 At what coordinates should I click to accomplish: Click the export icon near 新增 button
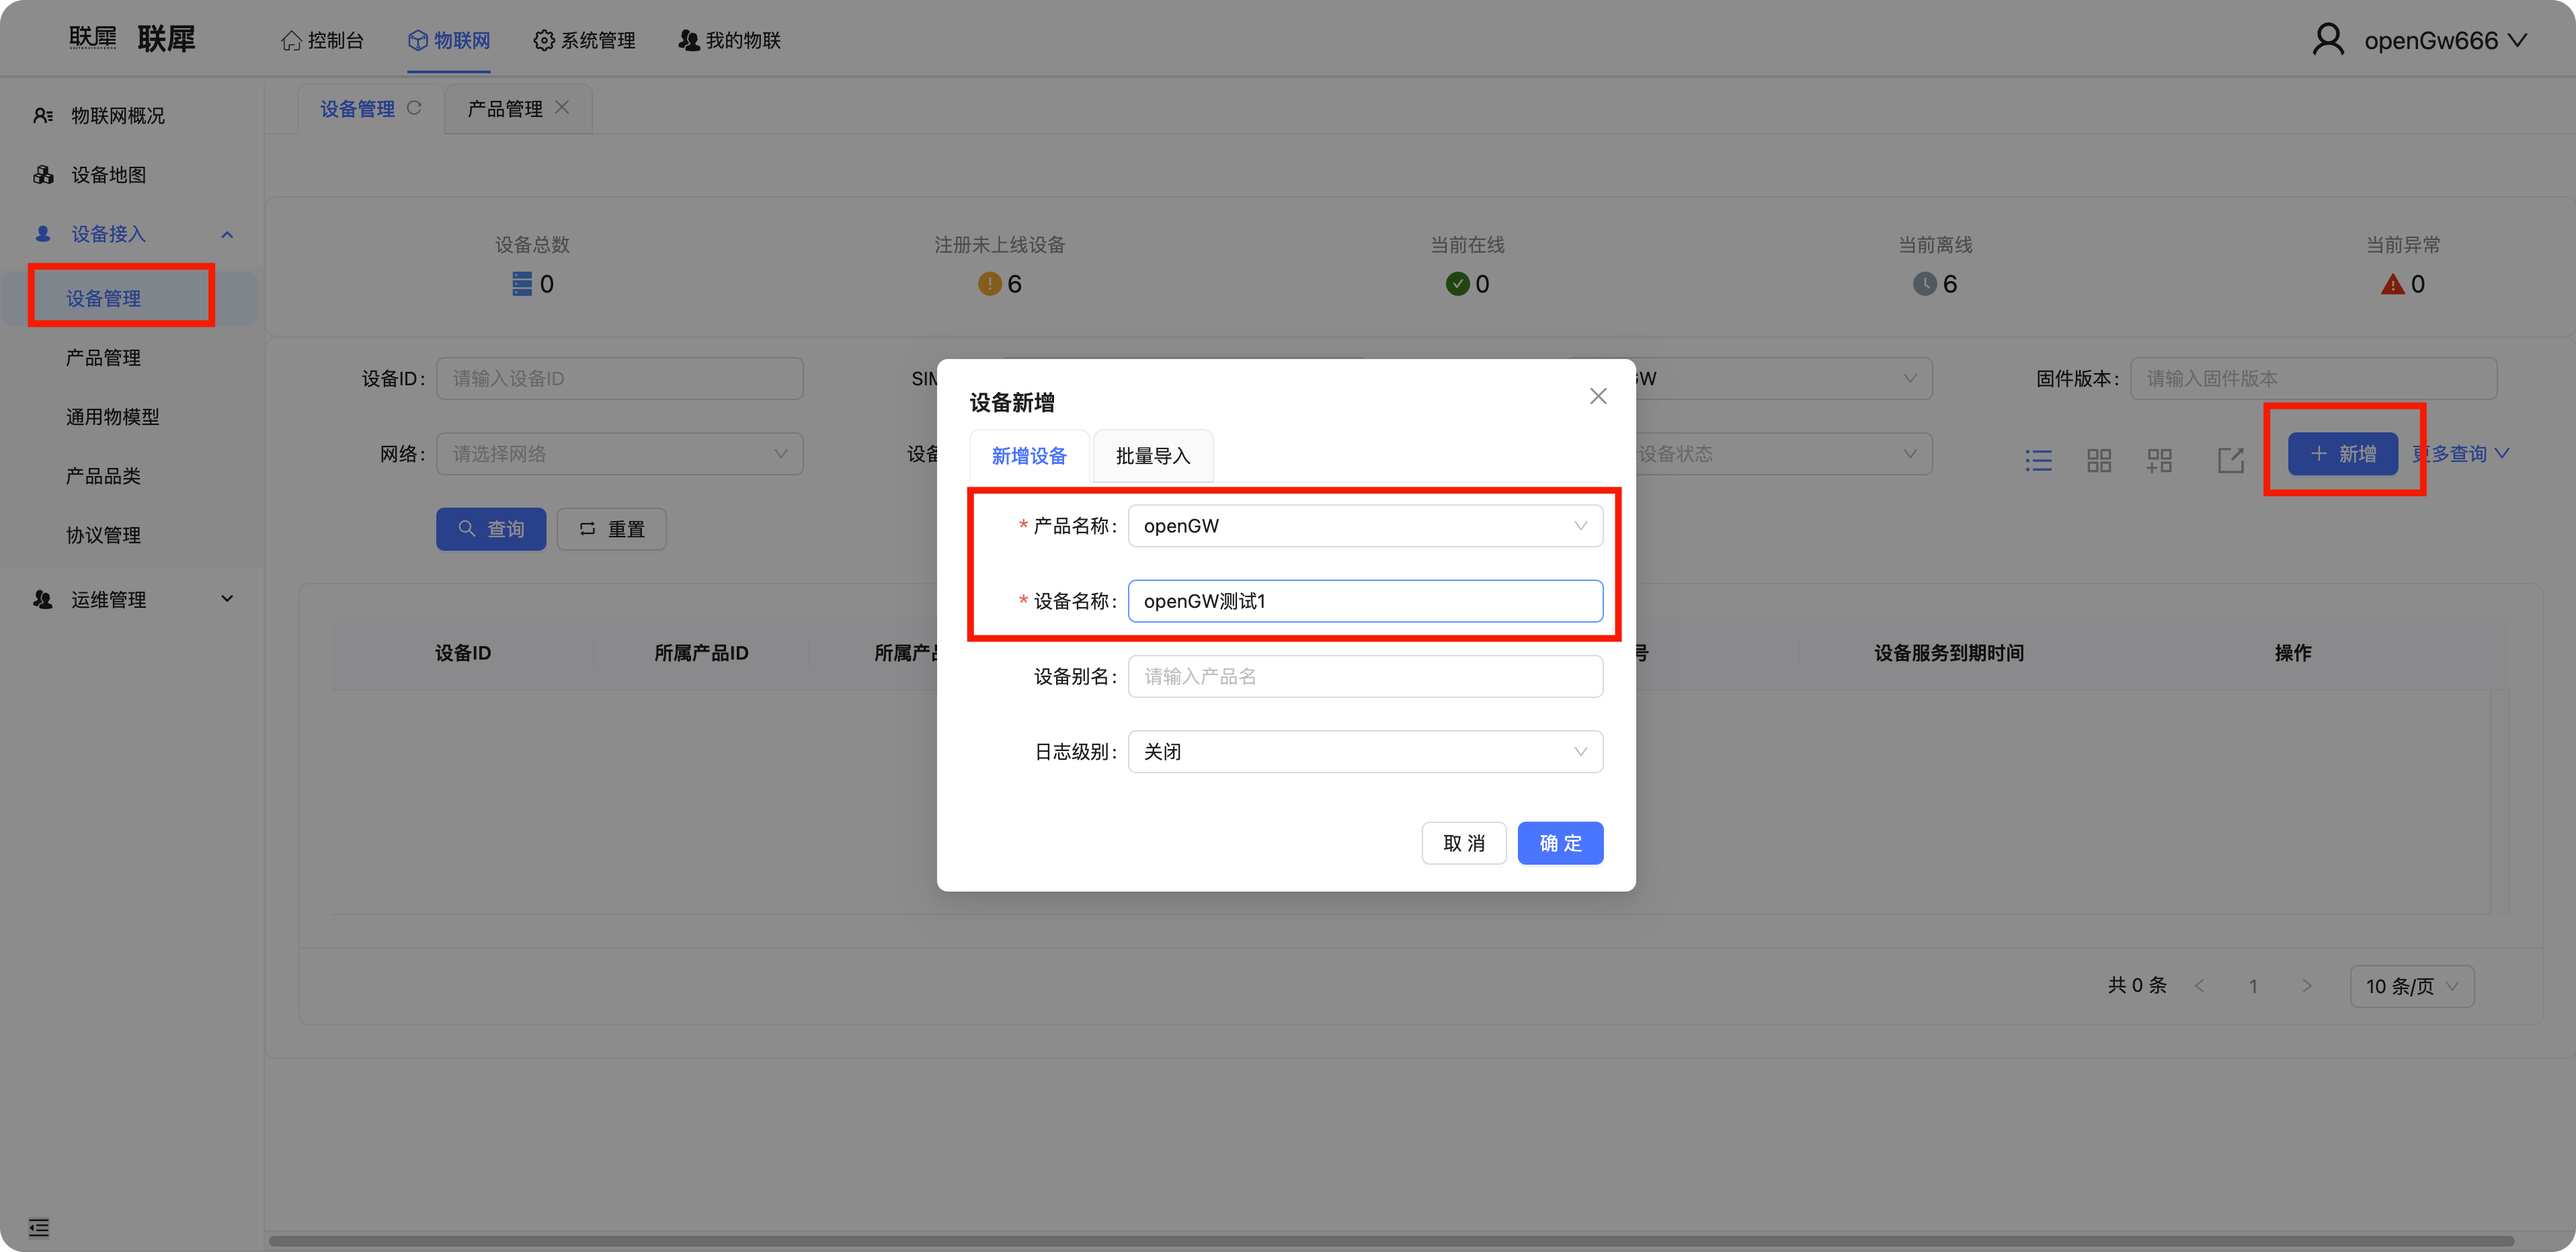click(2230, 460)
